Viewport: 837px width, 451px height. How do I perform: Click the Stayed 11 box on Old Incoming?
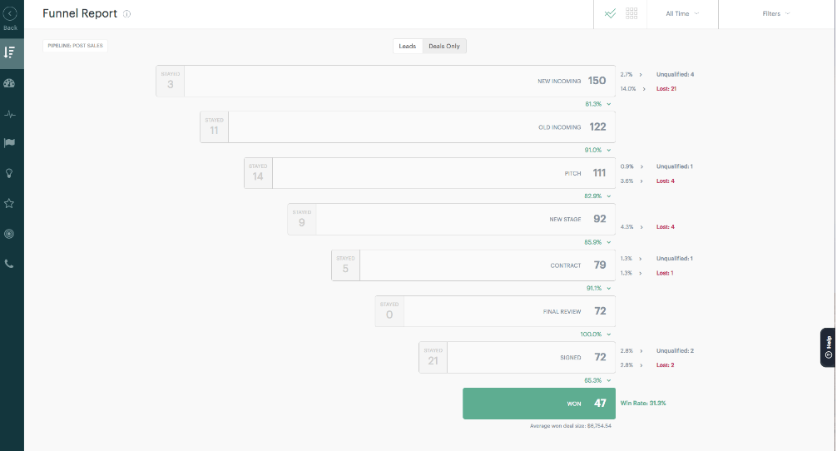214,127
